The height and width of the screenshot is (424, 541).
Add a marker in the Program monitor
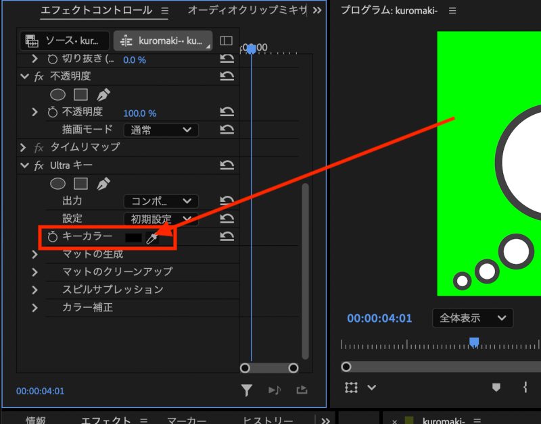[496, 387]
